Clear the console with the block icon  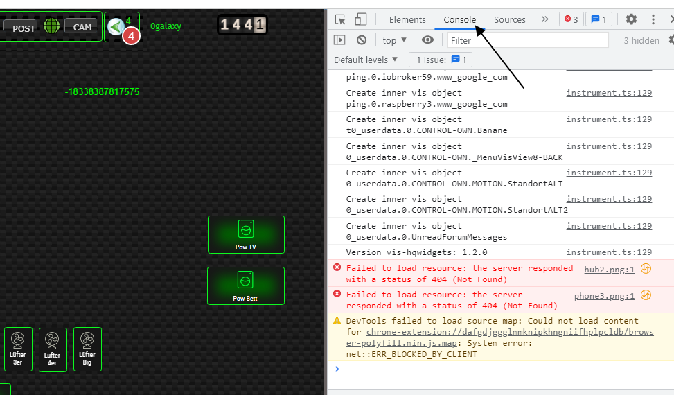click(x=362, y=40)
